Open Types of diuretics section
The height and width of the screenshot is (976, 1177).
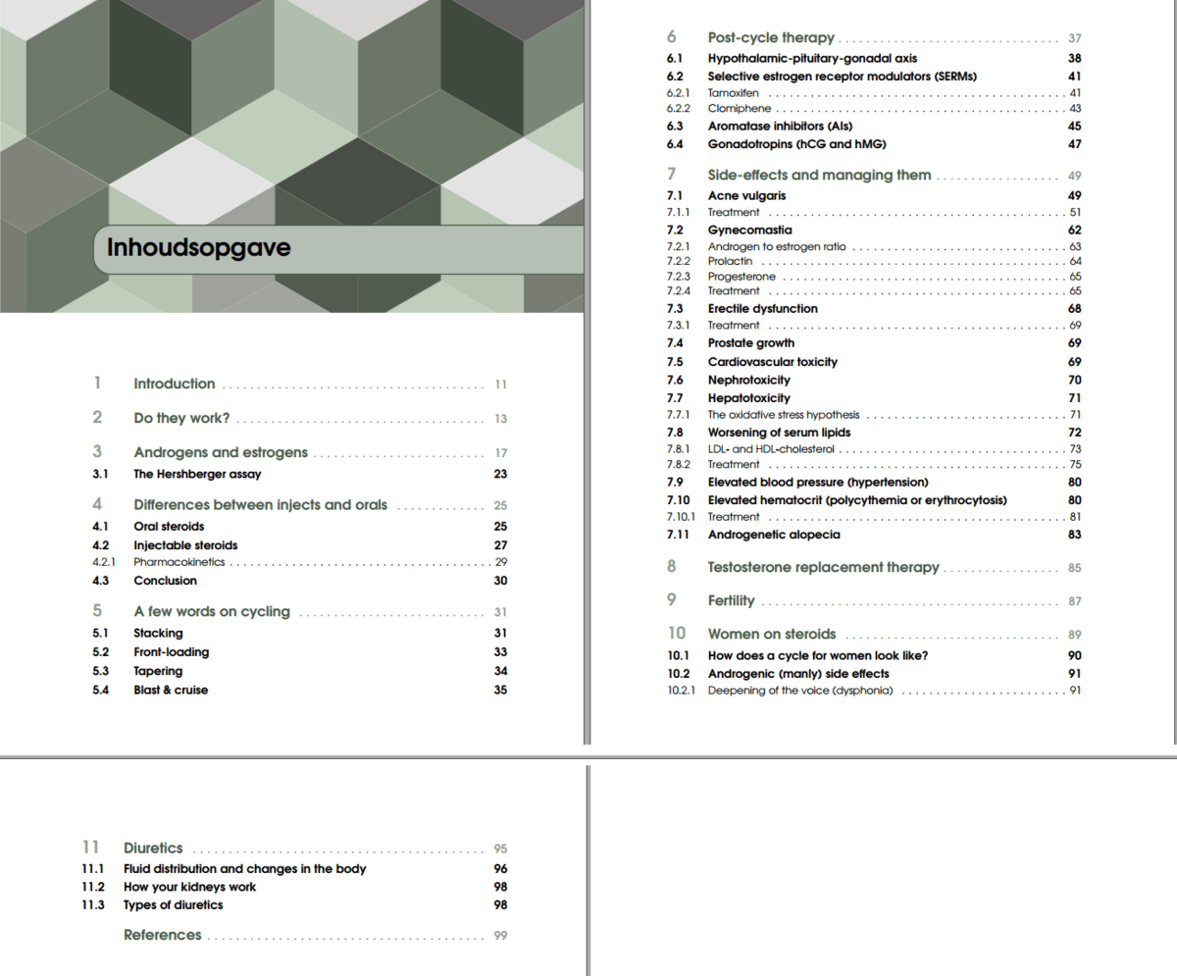click(x=173, y=904)
